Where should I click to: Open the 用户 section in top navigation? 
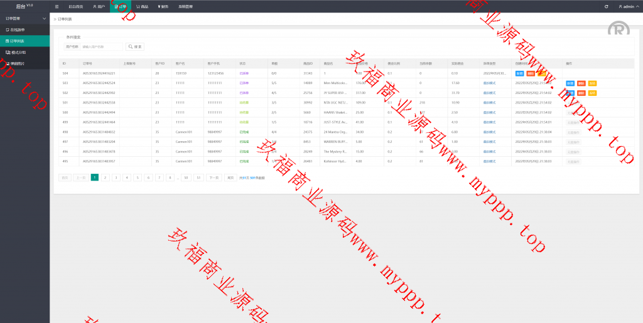(99, 6)
